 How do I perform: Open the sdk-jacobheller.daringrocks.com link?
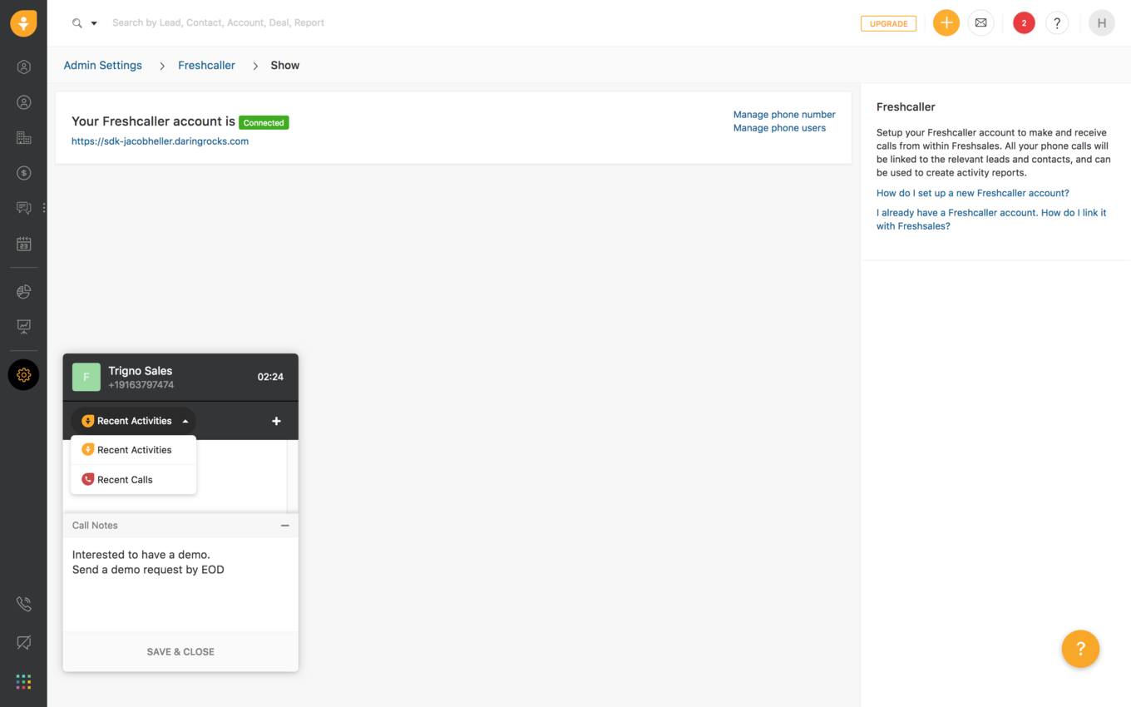[160, 141]
